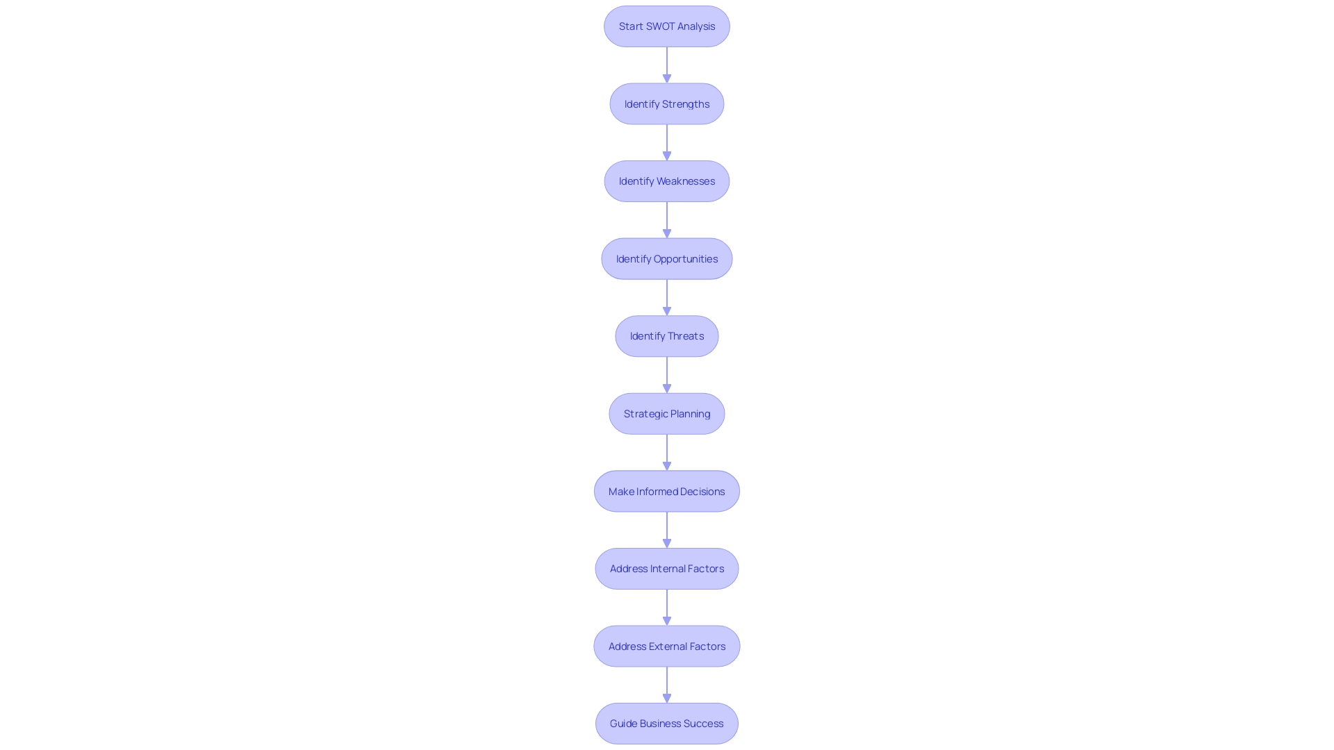1334x750 pixels.
Task: Click the Identify Weaknesses node
Action: click(x=667, y=181)
